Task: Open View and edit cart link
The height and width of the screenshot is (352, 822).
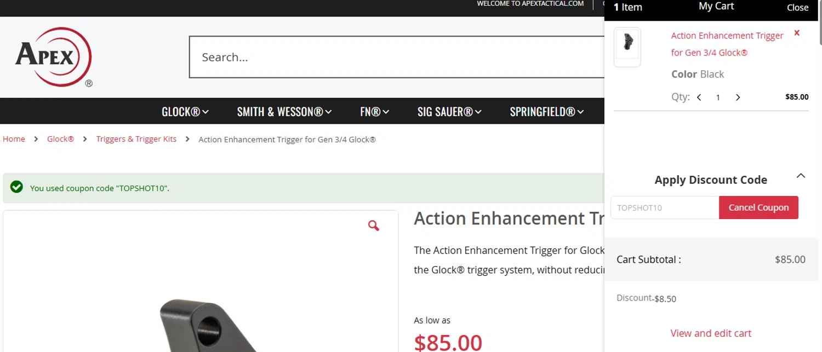Action: 711,333
